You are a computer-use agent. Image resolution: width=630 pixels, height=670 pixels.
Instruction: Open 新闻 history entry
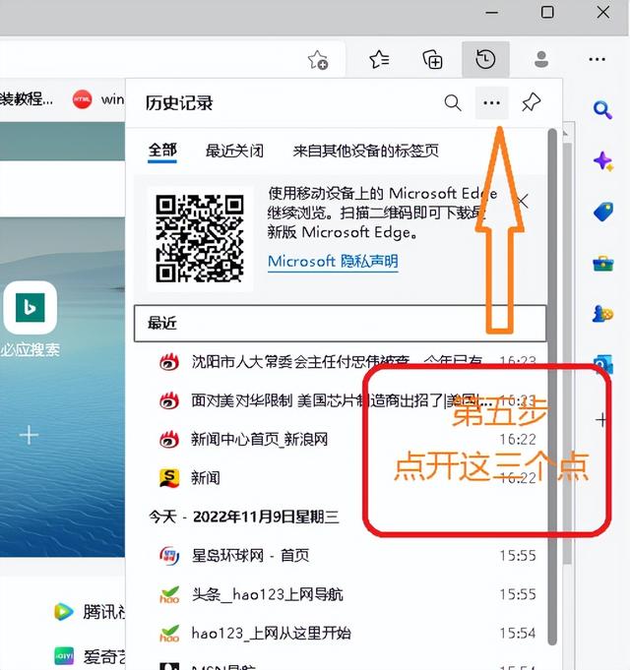(340, 478)
